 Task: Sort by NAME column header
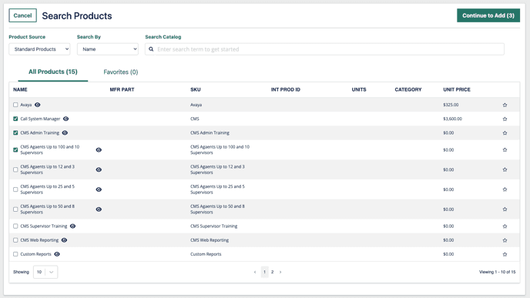point(20,89)
